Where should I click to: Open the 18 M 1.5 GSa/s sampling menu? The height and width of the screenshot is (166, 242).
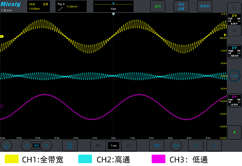(x=39, y=6)
